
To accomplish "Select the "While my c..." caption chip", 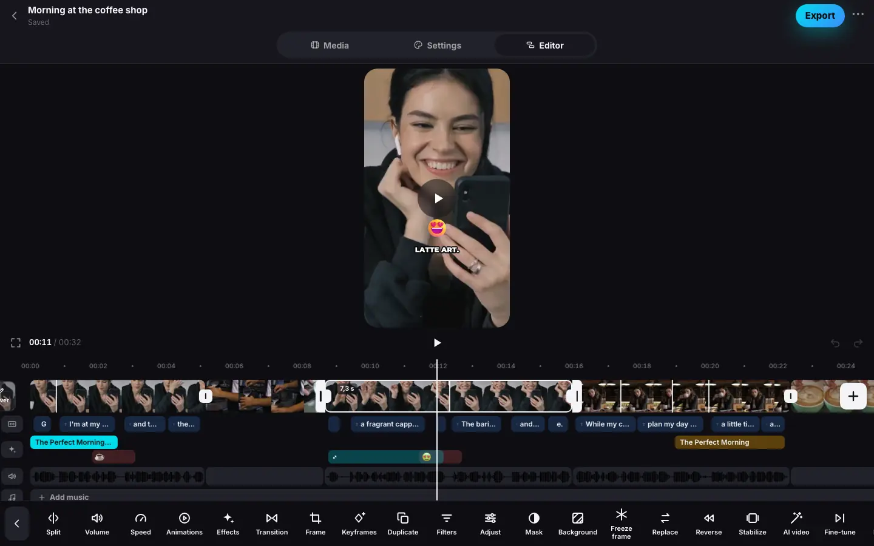I will 605,424.
